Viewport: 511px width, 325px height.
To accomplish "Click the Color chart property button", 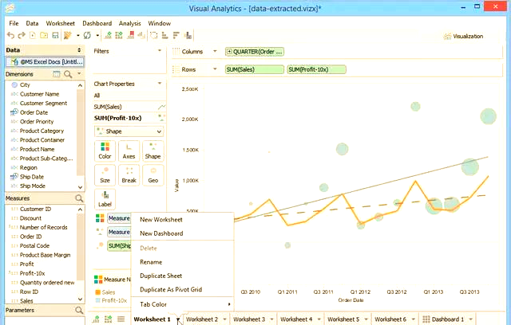I will tap(105, 151).
